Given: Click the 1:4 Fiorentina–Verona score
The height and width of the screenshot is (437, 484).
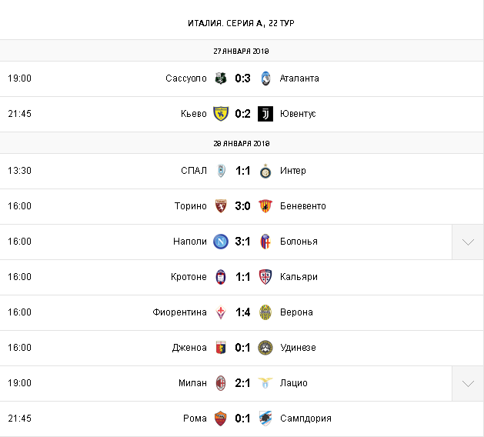Looking at the screenshot, I should click(x=243, y=312).
